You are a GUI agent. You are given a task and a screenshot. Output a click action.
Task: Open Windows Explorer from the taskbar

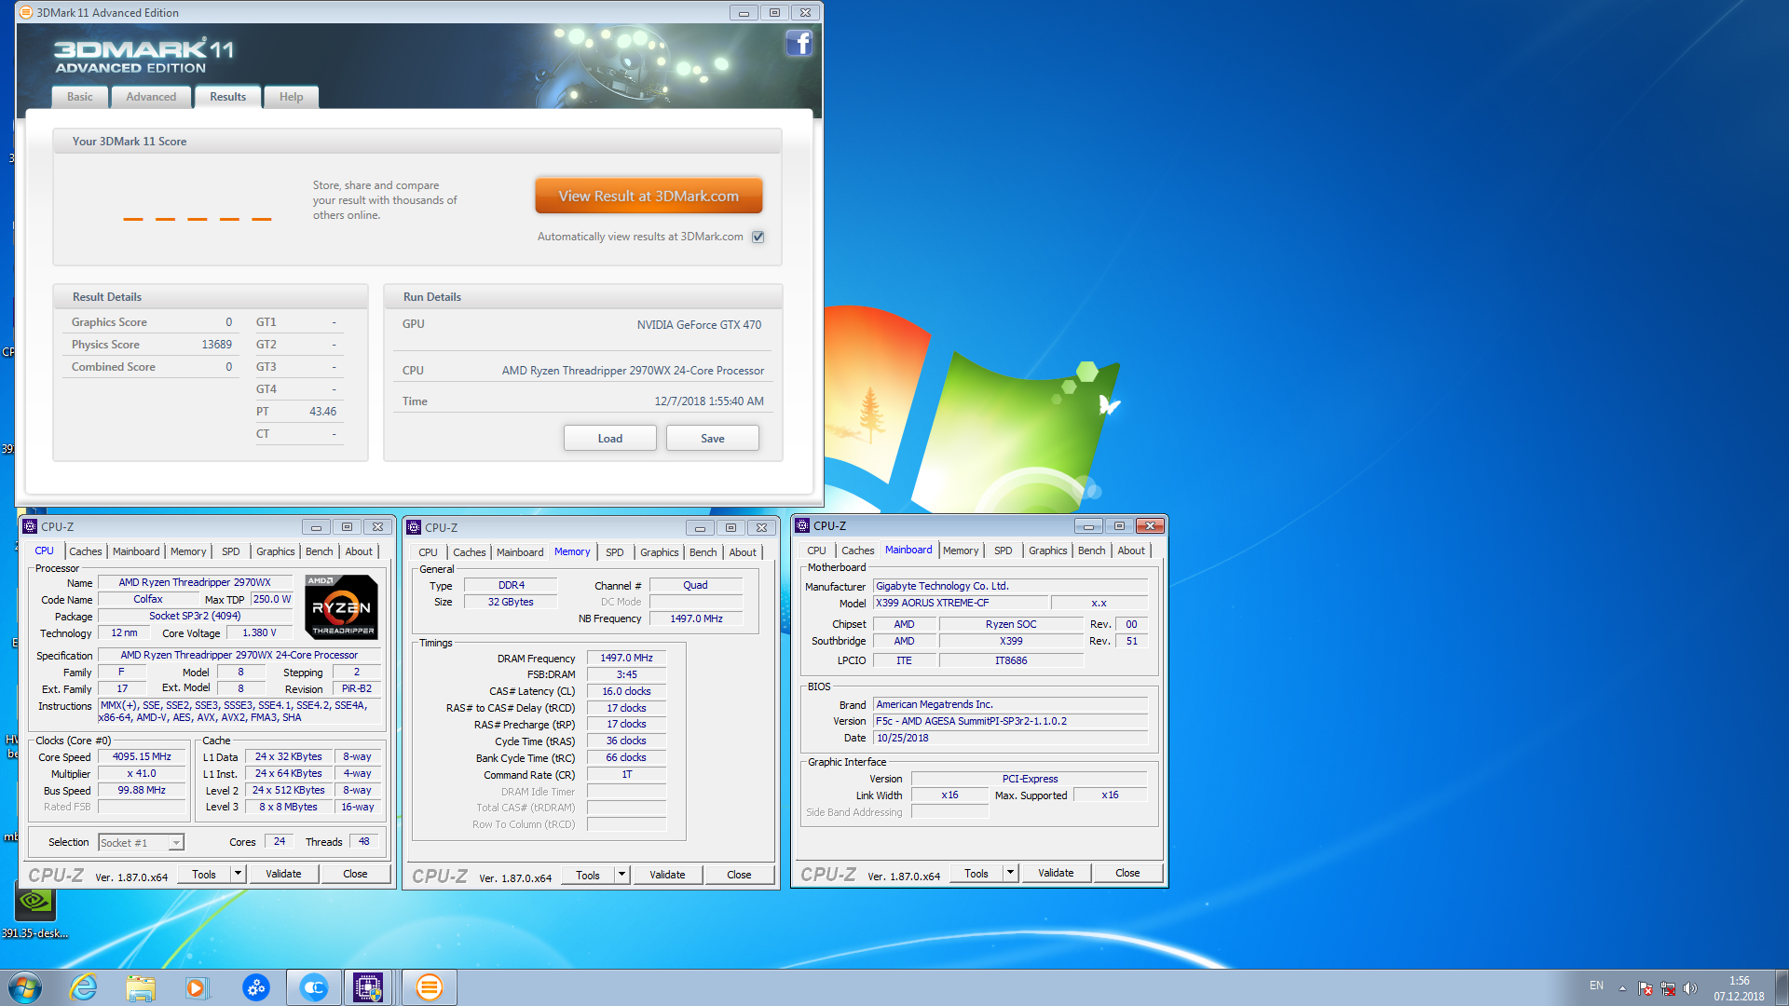click(x=141, y=987)
